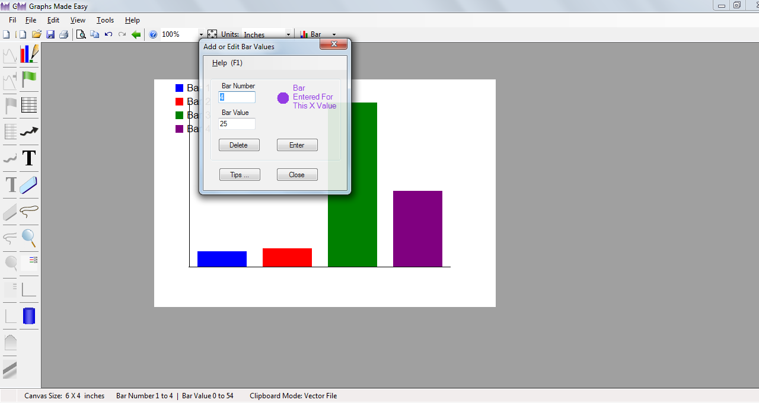Click the purple circle indicator in dialog
This screenshot has width=759, height=403.
pos(283,98)
